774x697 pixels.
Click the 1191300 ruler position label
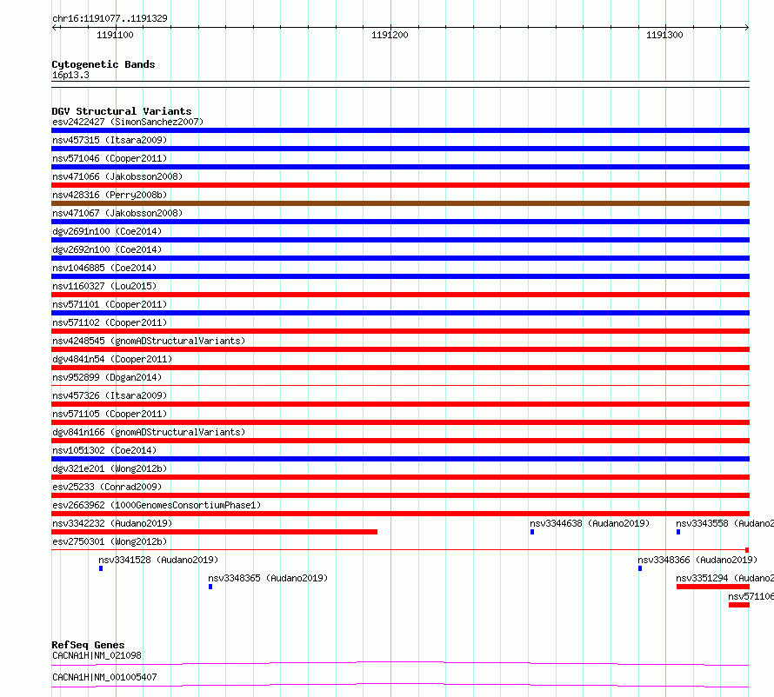(664, 35)
